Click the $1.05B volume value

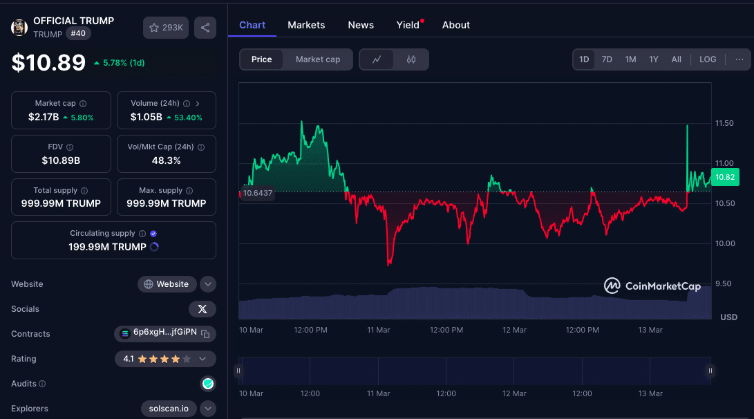click(147, 117)
